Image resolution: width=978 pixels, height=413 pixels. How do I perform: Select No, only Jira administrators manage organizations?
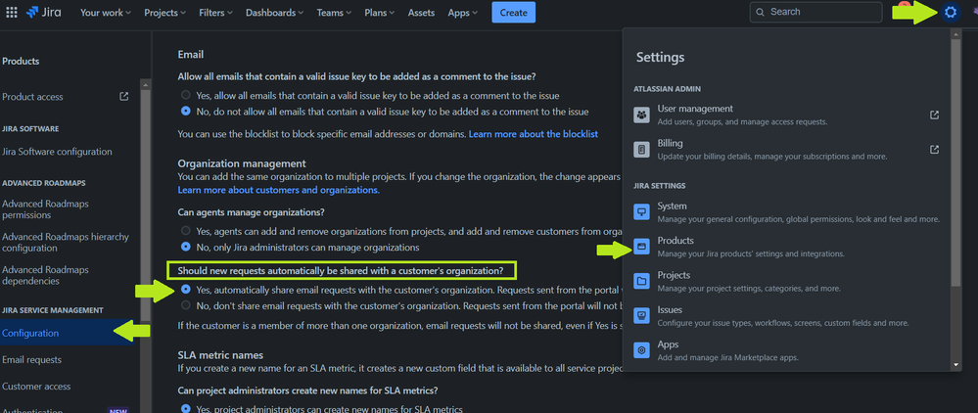(x=185, y=247)
